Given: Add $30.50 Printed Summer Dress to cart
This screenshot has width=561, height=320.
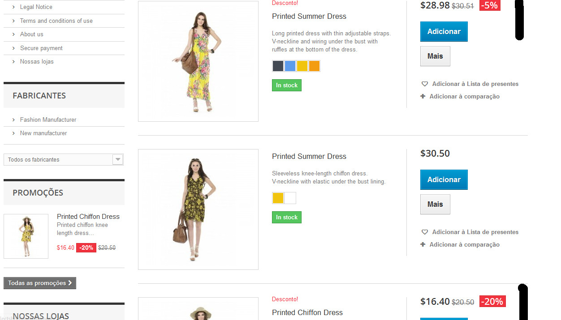Looking at the screenshot, I should [444, 180].
